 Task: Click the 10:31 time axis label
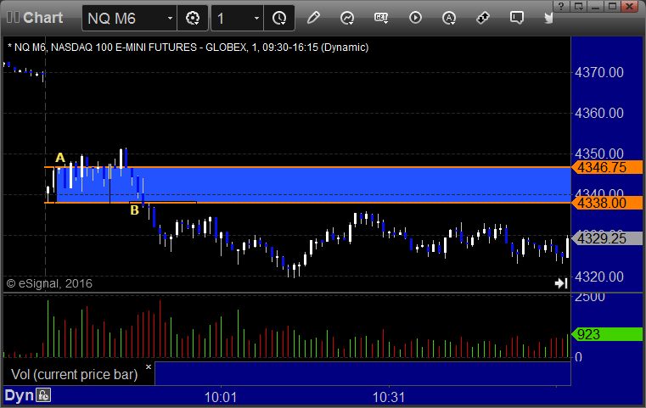point(389,397)
